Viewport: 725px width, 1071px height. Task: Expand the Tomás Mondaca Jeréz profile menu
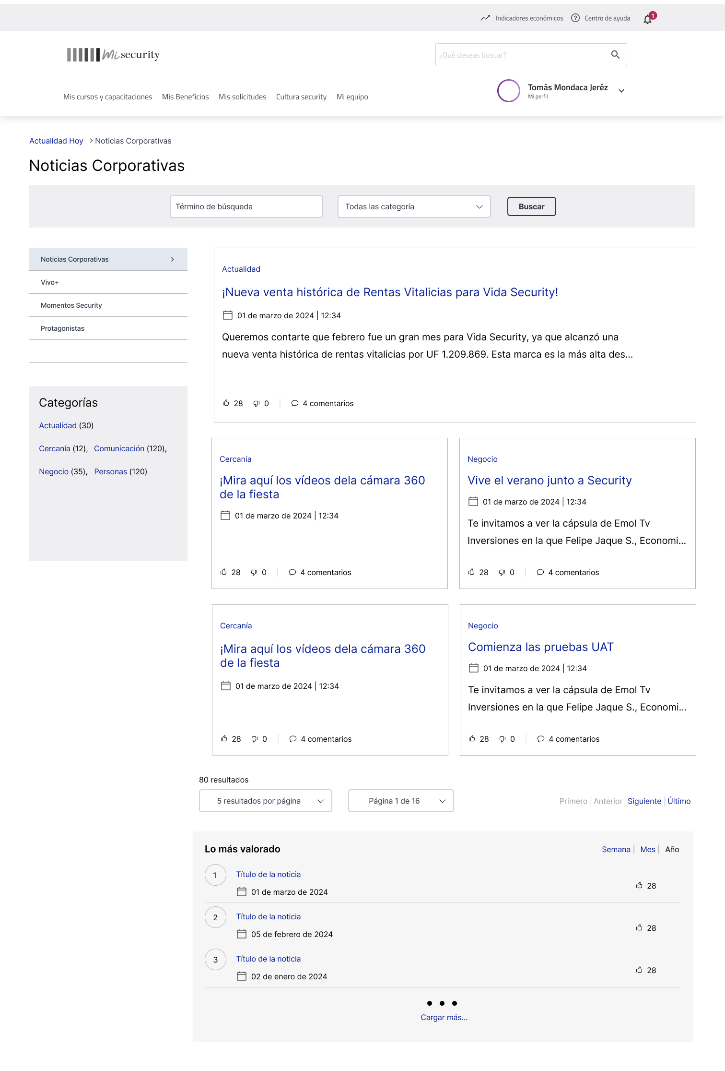pyautogui.click(x=621, y=91)
